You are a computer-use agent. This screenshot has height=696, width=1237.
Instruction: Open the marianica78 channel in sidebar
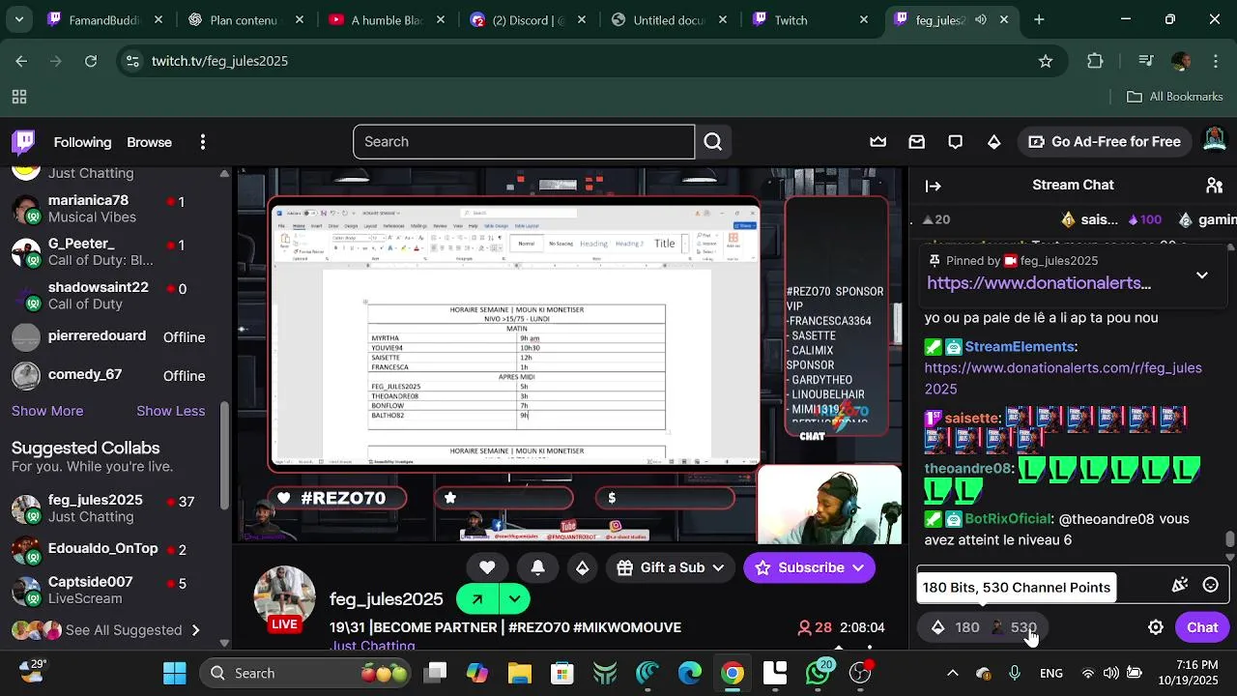click(111, 209)
